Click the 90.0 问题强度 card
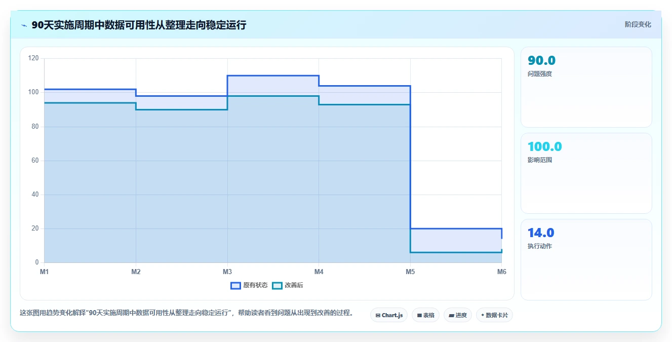This screenshot has height=342, width=672. coord(586,87)
